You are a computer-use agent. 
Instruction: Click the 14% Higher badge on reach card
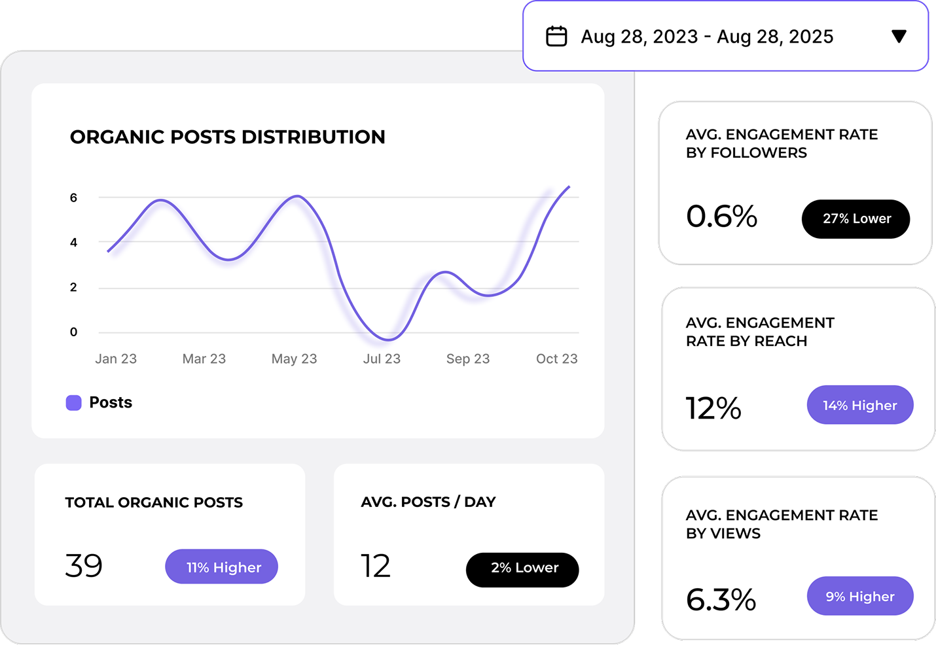coord(859,405)
